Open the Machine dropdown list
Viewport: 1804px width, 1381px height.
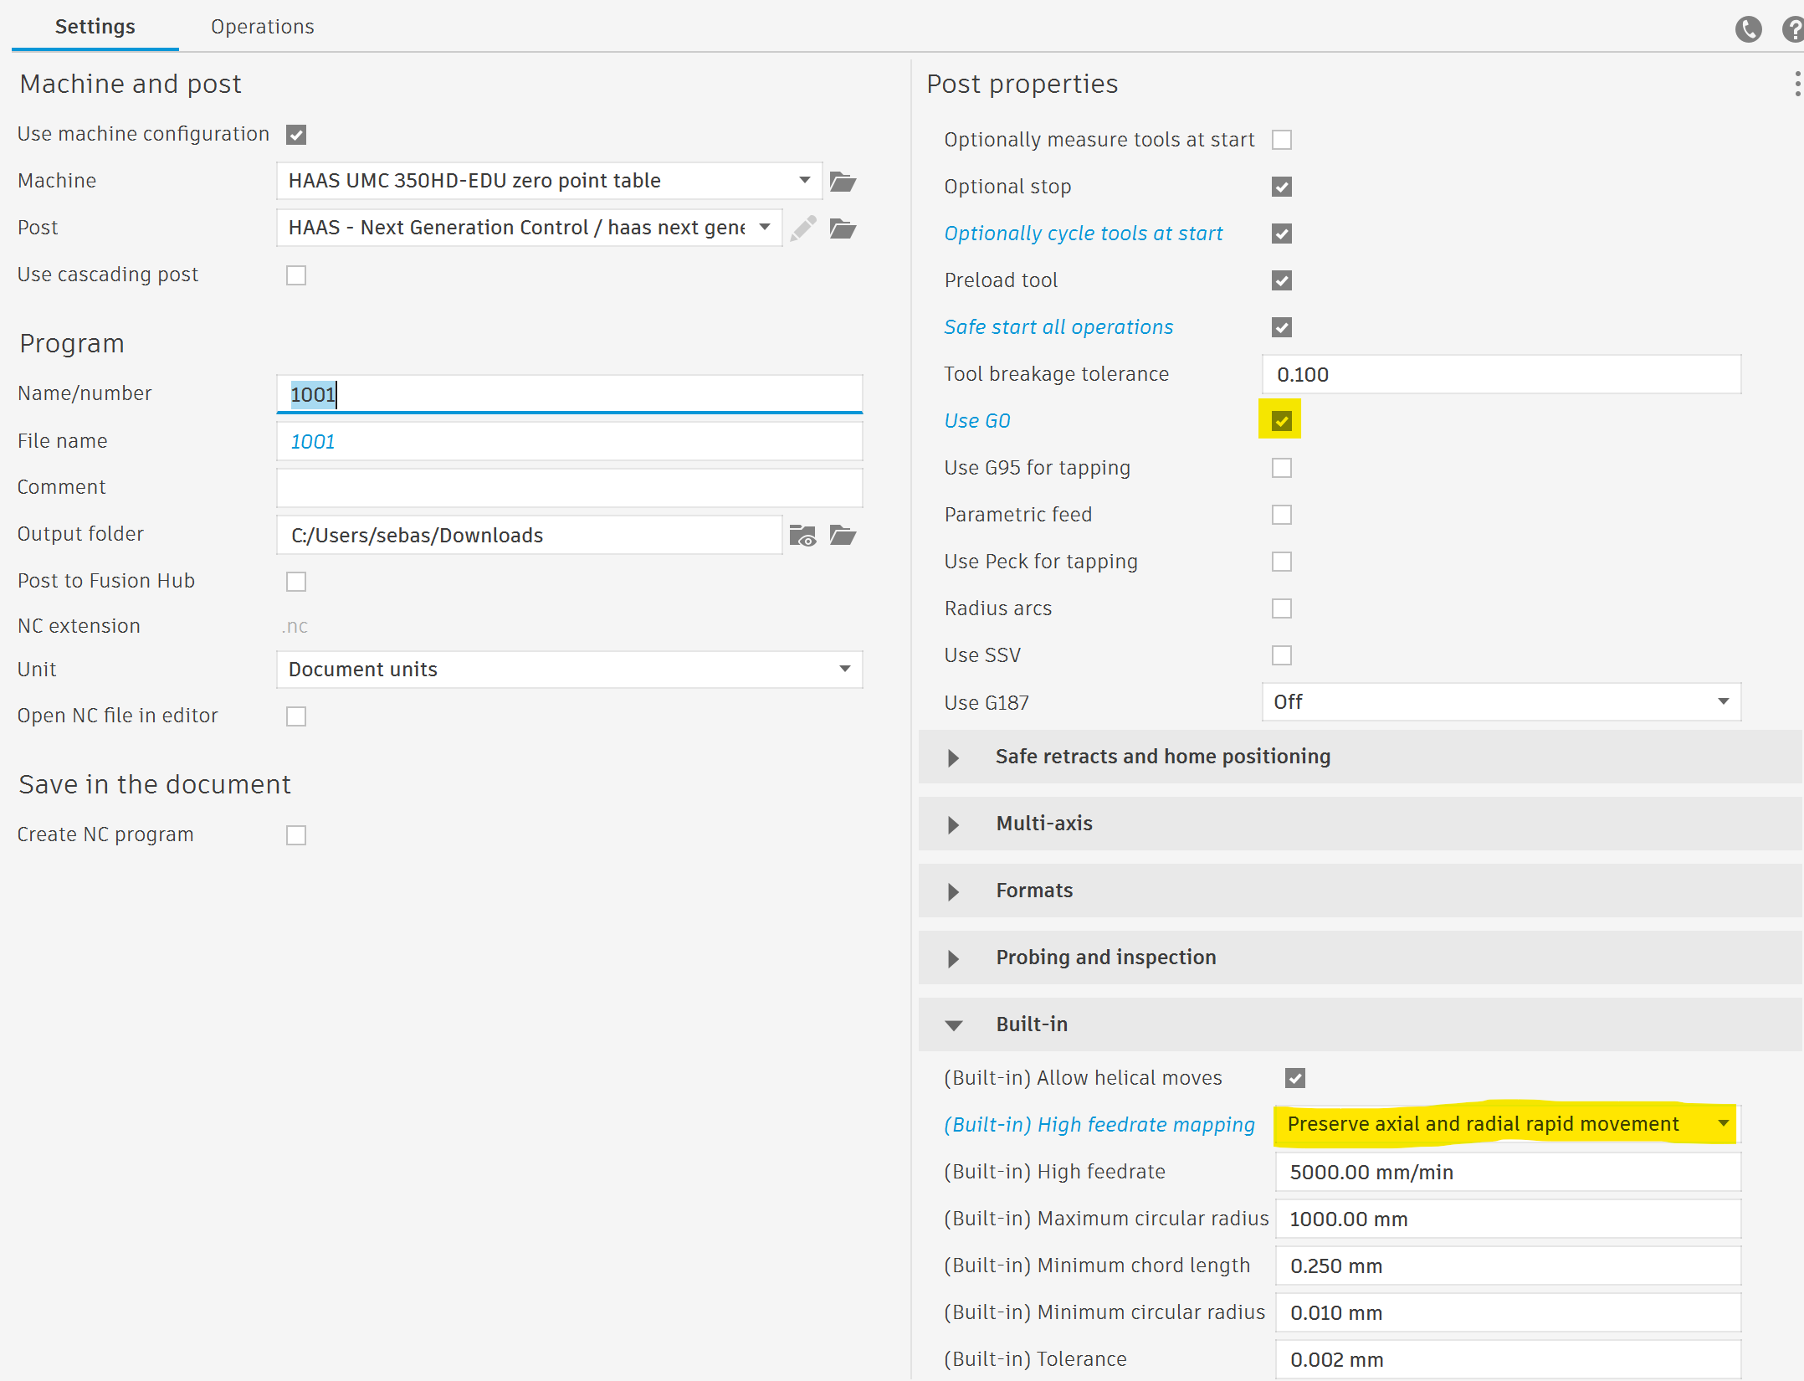[x=549, y=181]
